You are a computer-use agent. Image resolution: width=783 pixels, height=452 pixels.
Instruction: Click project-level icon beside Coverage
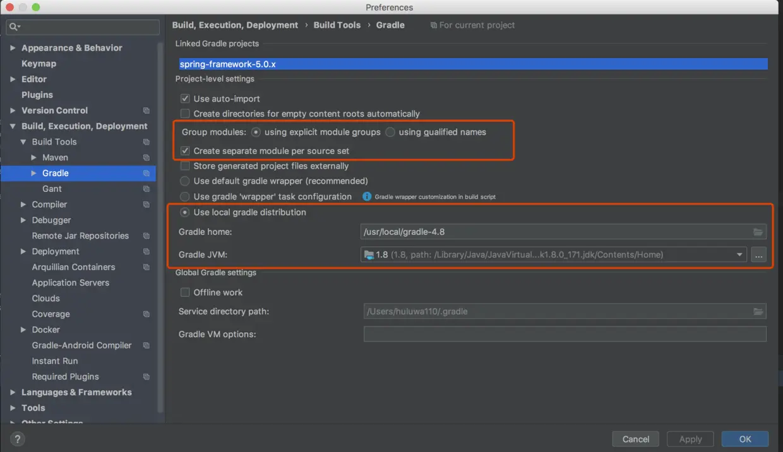click(146, 314)
